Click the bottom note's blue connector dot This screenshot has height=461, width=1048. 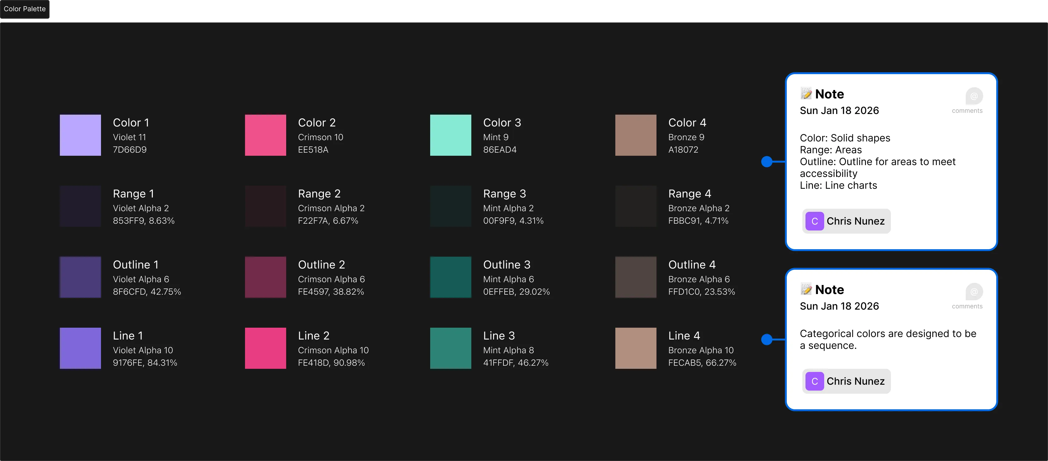point(767,340)
